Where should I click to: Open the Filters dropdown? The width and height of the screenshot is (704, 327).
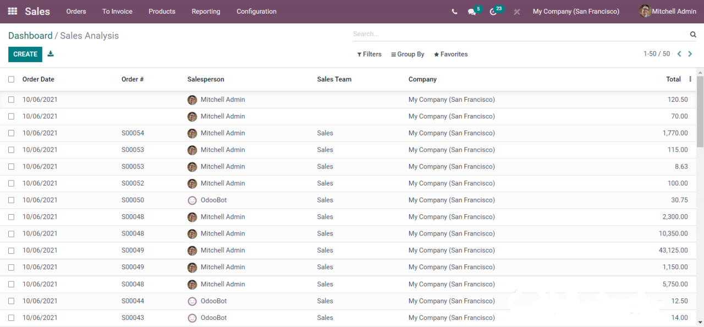coord(369,54)
